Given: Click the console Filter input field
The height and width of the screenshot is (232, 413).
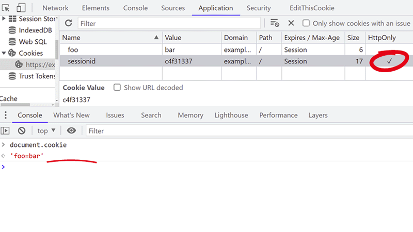Looking at the screenshot, I should click(249, 131).
